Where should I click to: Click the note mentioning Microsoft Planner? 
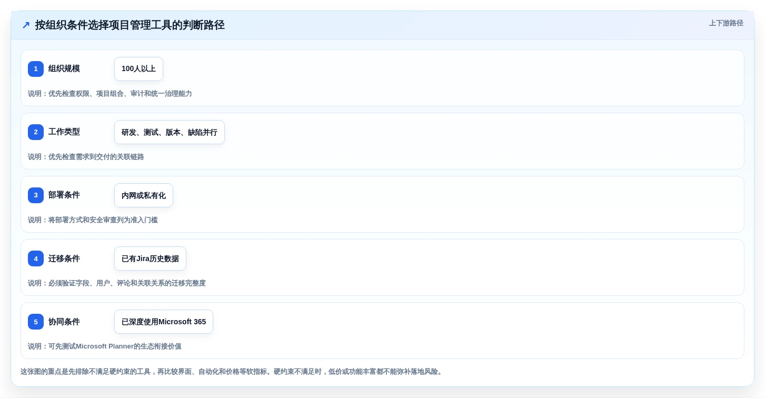coord(105,346)
